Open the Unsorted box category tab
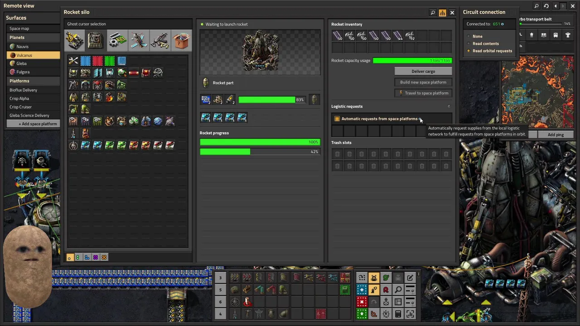 click(181, 40)
